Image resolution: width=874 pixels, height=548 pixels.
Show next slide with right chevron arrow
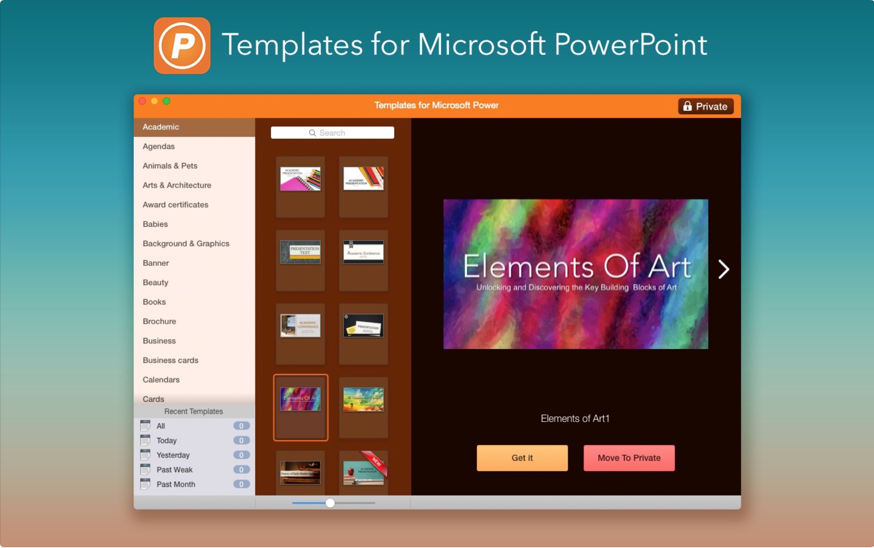pyautogui.click(x=723, y=269)
